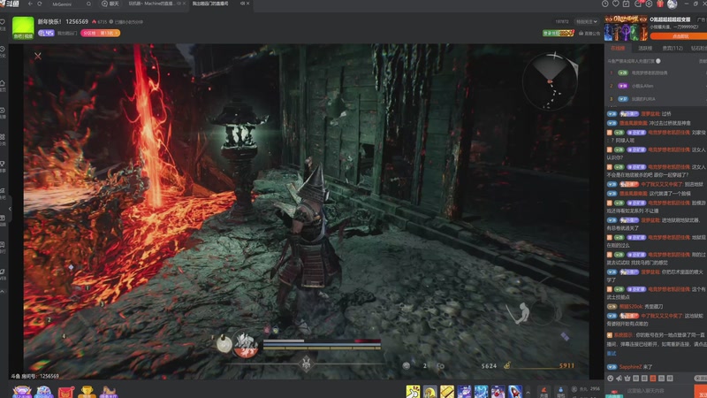The image size is (707, 398).
Task: Close the video overlay with X icon
Action: [x=38, y=56]
